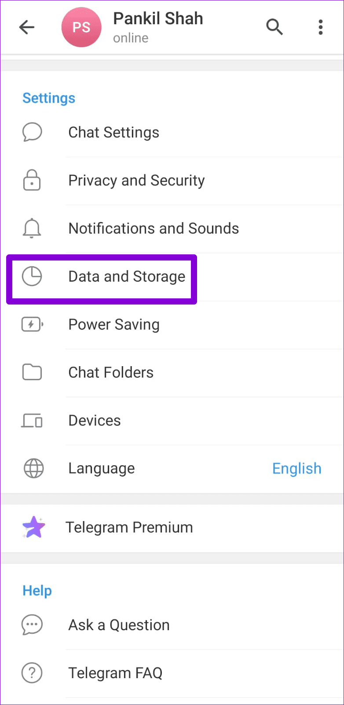Viewport: 344px width, 705px height.
Task: Click the speech bubble icon beside Chat Settings
Action: coord(32,132)
